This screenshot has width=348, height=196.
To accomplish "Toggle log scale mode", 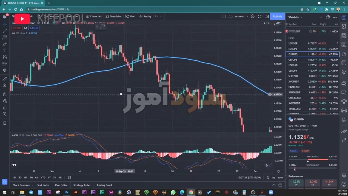I will 273,177.
